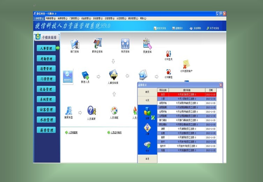Close the 温馨提示 reminder popup

point(221,85)
